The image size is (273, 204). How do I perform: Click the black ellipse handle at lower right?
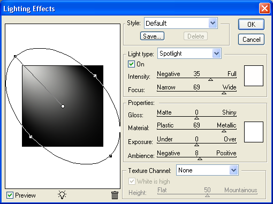[x=110, y=156]
